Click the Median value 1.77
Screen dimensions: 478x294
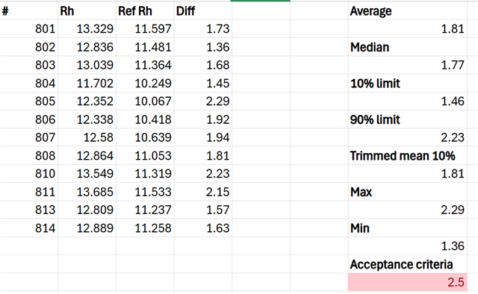tap(408, 65)
